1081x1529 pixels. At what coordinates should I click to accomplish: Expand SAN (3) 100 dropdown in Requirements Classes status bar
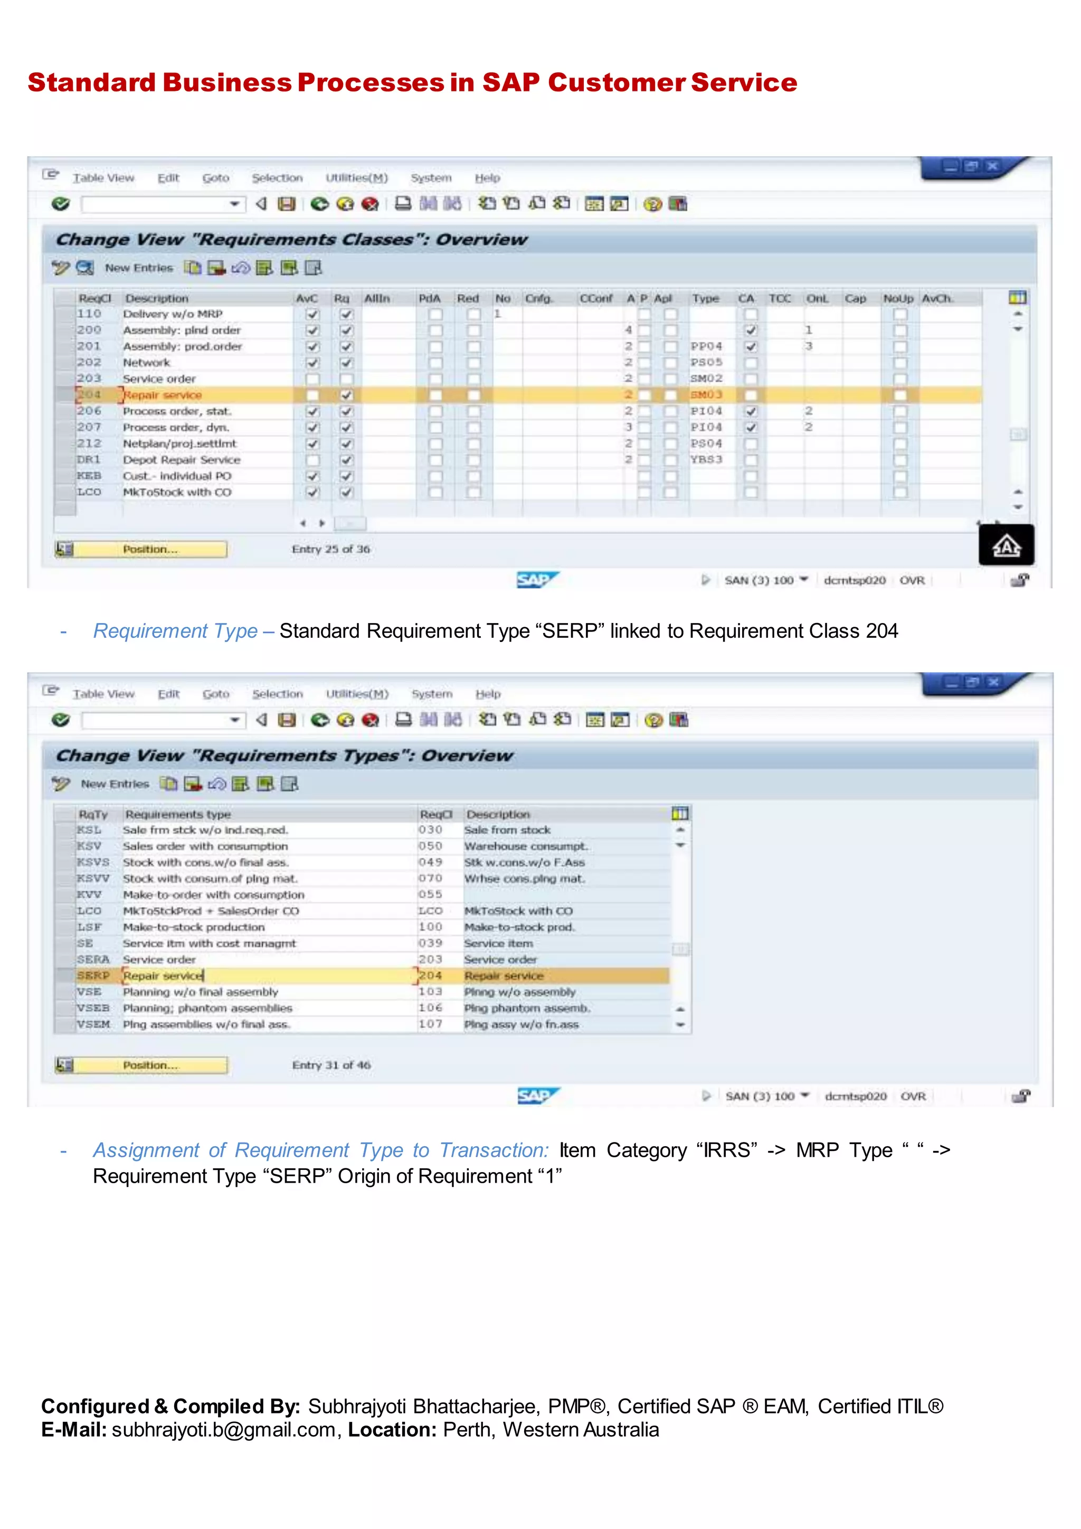coord(803,579)
